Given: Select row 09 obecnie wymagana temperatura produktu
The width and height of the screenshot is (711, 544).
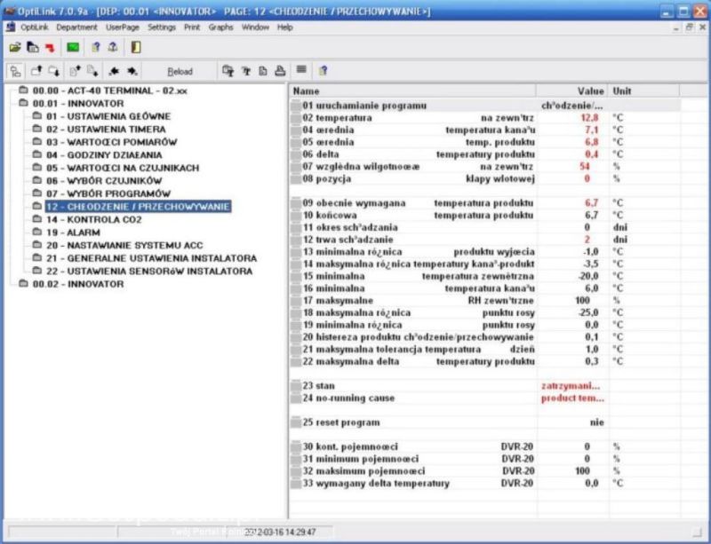Looking at the screenshot, I should click(485, 203).
